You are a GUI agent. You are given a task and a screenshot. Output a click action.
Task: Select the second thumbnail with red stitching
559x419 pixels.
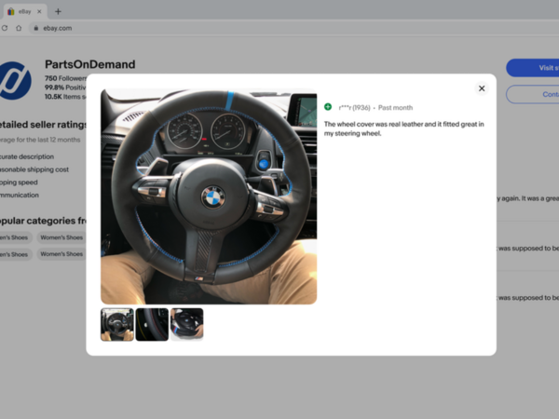[x=152, y=325]
